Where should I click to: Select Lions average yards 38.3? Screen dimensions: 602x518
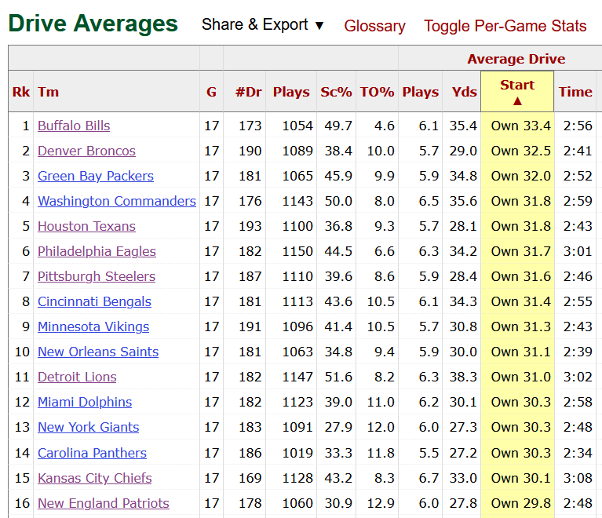463,377
